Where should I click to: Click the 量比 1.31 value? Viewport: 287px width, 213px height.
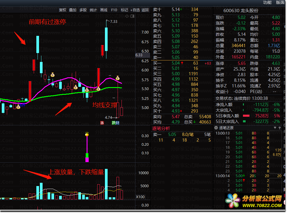(x=276, y=40)
